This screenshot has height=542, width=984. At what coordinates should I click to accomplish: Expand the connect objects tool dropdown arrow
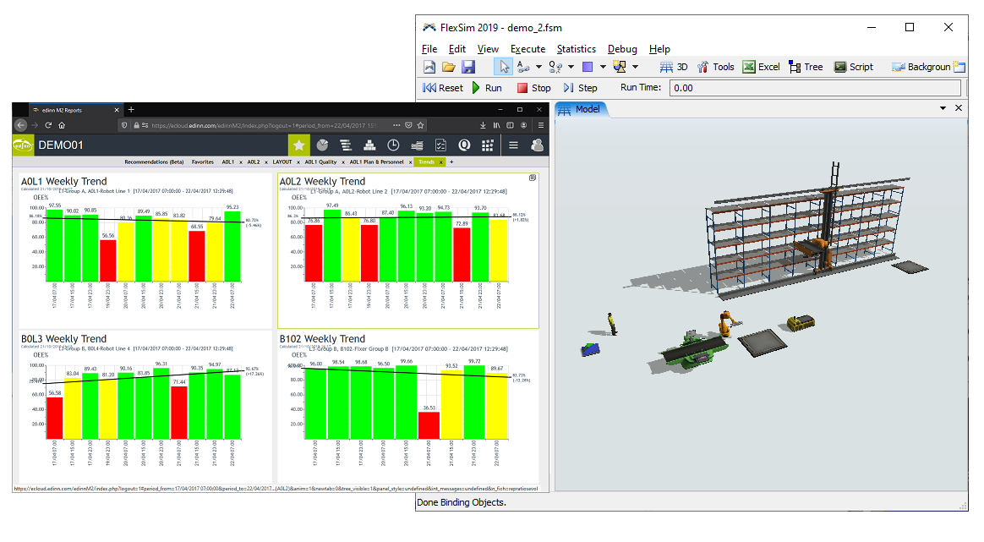pyautogui.click(x=538, y=67)
